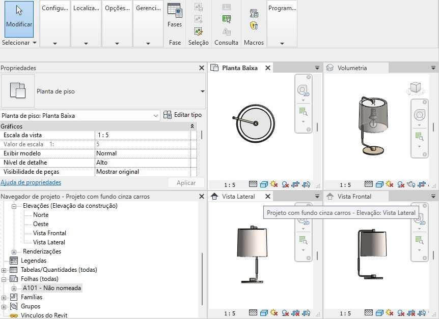Click the Editar tipo button
Screen dimensions: 439x319
(183, 115)
